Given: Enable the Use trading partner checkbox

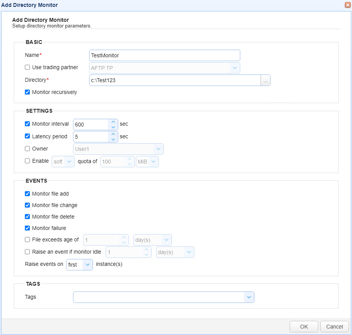Looking at the screenshot, I should [28, 67].
